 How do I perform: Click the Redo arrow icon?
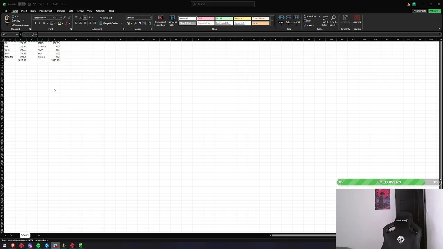(41, 4)
